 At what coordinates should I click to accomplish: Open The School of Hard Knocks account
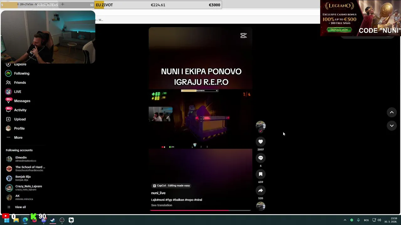(26, 169)
